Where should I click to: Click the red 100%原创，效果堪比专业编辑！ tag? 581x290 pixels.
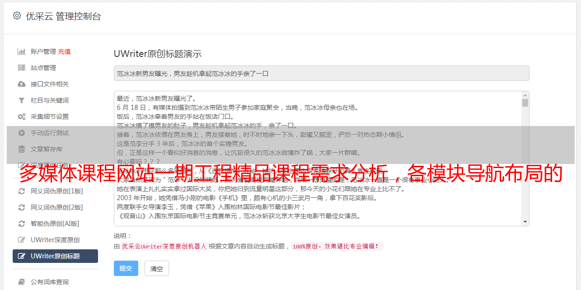337,247
